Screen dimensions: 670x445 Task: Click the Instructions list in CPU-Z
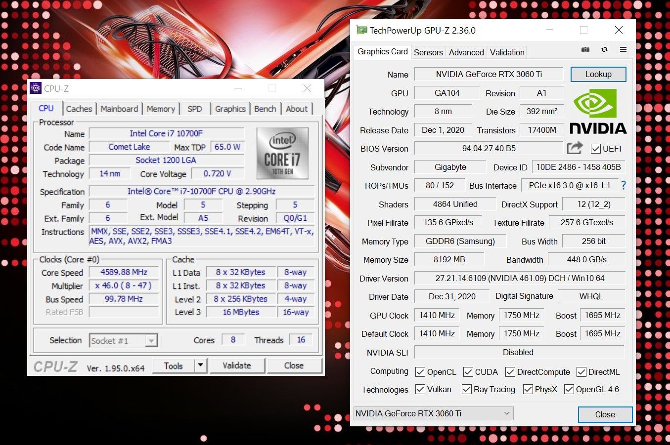coord(201,236)
